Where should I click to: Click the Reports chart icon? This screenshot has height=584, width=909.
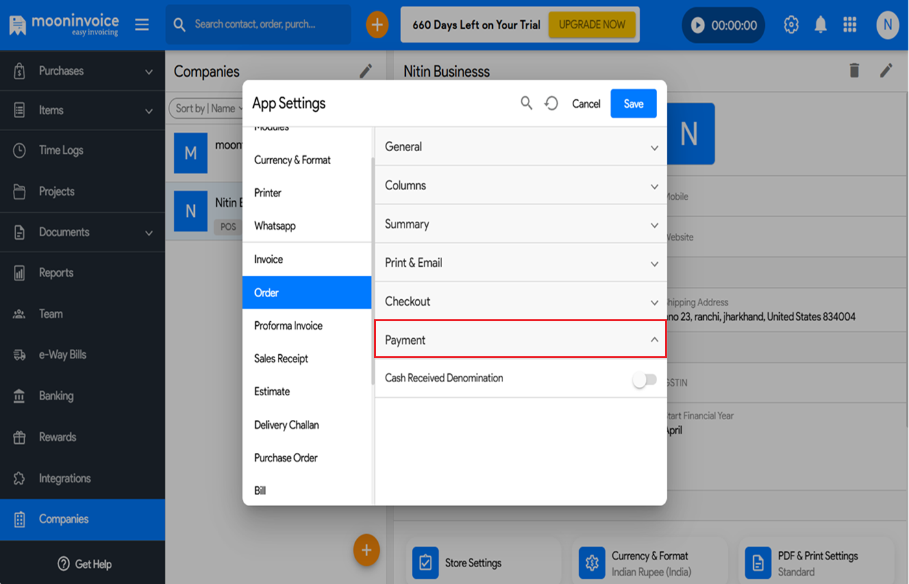[19, 273]
